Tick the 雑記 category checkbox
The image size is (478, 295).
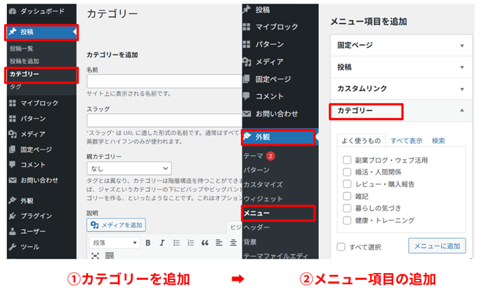(348, 196)
